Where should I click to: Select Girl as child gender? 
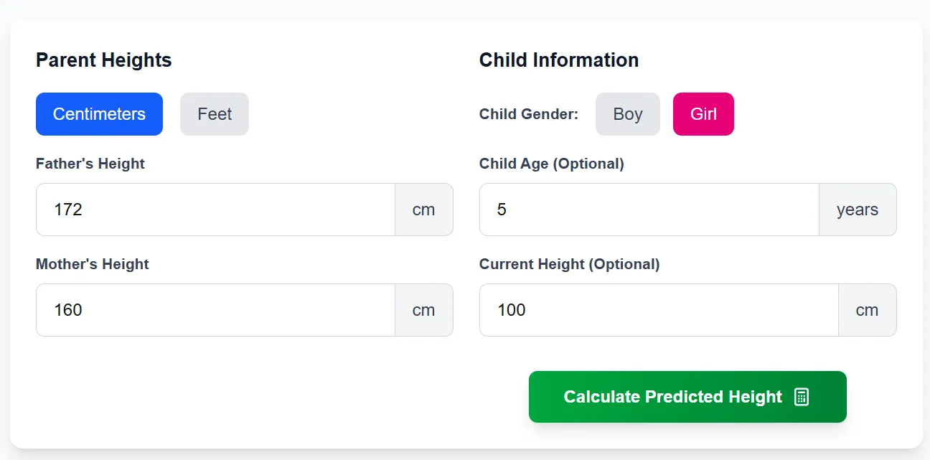pos(703,113)
